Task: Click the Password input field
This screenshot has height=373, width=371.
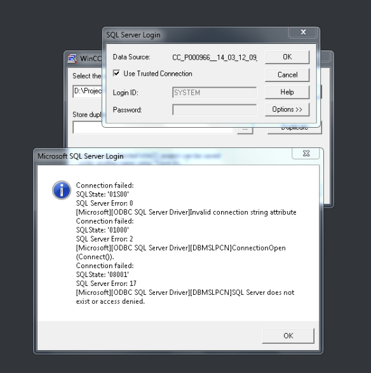Action: [214, 110]
